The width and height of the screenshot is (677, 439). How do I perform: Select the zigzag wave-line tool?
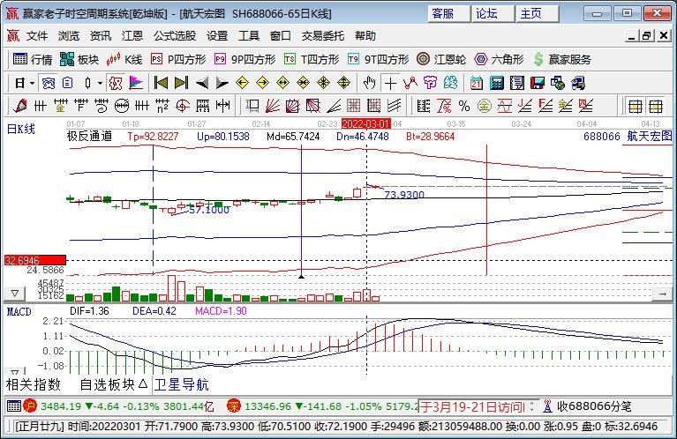pos(410,83)
